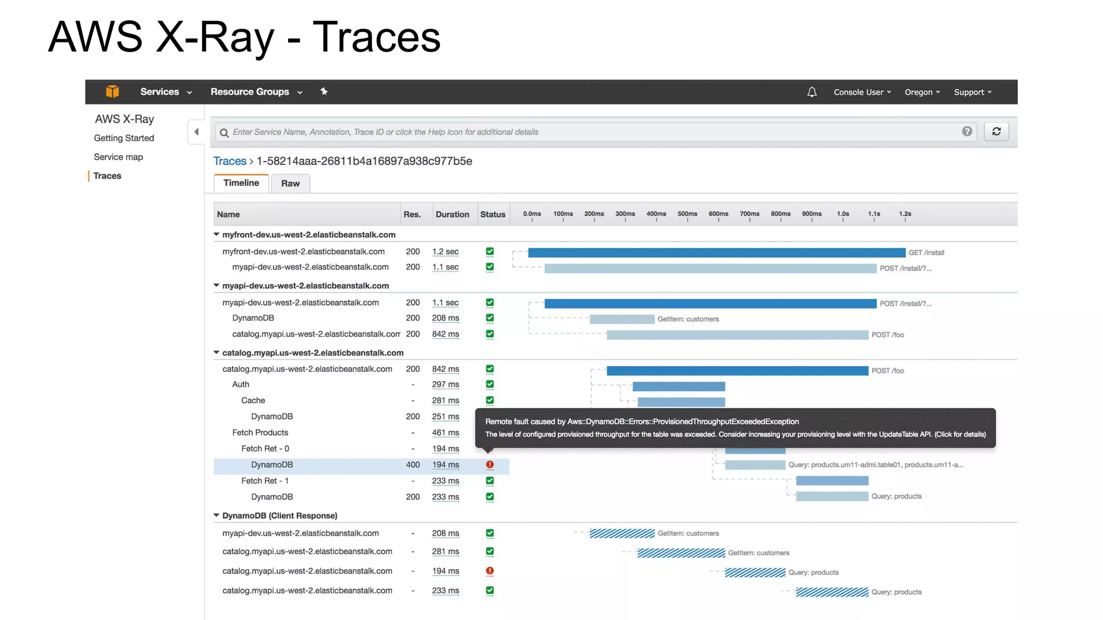Select the Fetch Ret - 0 row

361,449
